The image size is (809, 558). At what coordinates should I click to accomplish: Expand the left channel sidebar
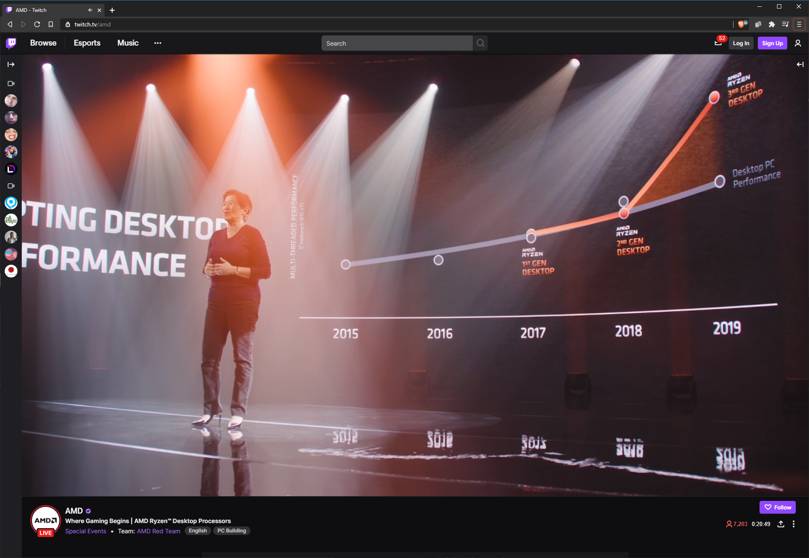(x=11, y=64)
